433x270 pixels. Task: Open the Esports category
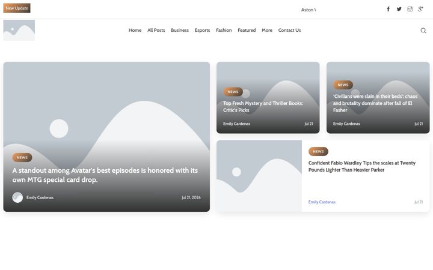pos(202,31)
